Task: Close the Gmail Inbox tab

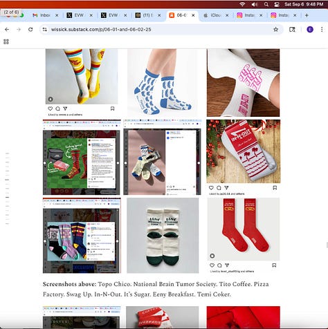Action: [x=57, y=15]
